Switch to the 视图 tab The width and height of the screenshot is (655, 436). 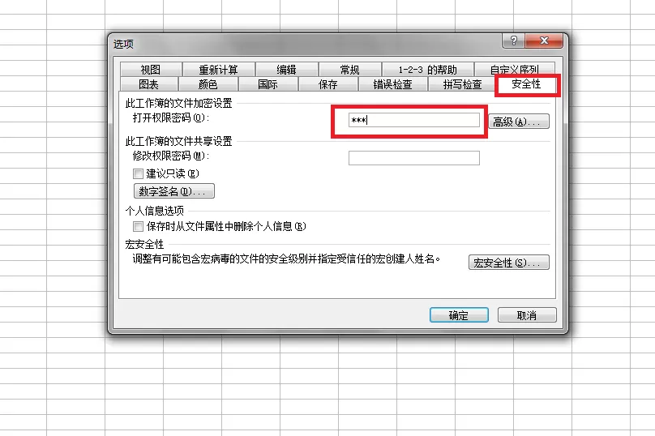point(151,70)
